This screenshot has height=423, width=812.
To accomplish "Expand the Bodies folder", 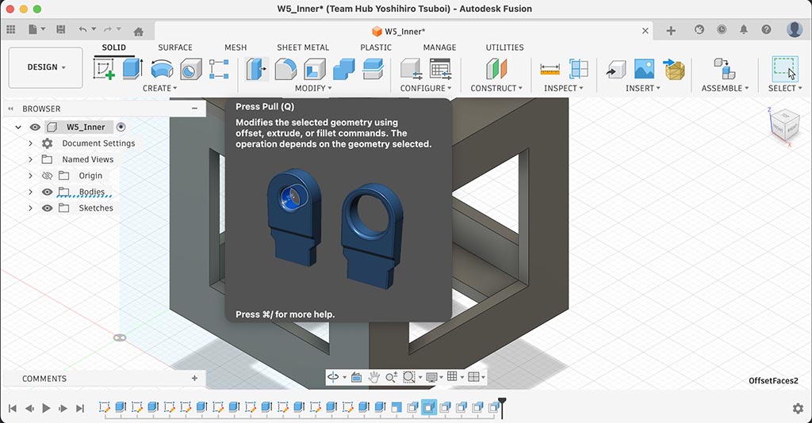I will 30,192.
